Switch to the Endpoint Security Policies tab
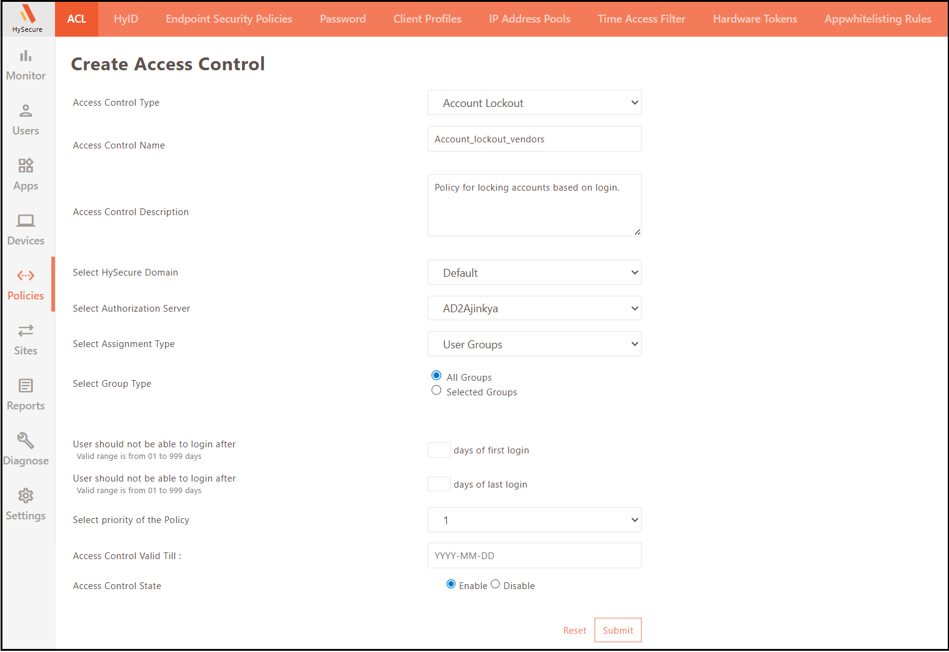 pyautogui.click(x=229, y=19)
